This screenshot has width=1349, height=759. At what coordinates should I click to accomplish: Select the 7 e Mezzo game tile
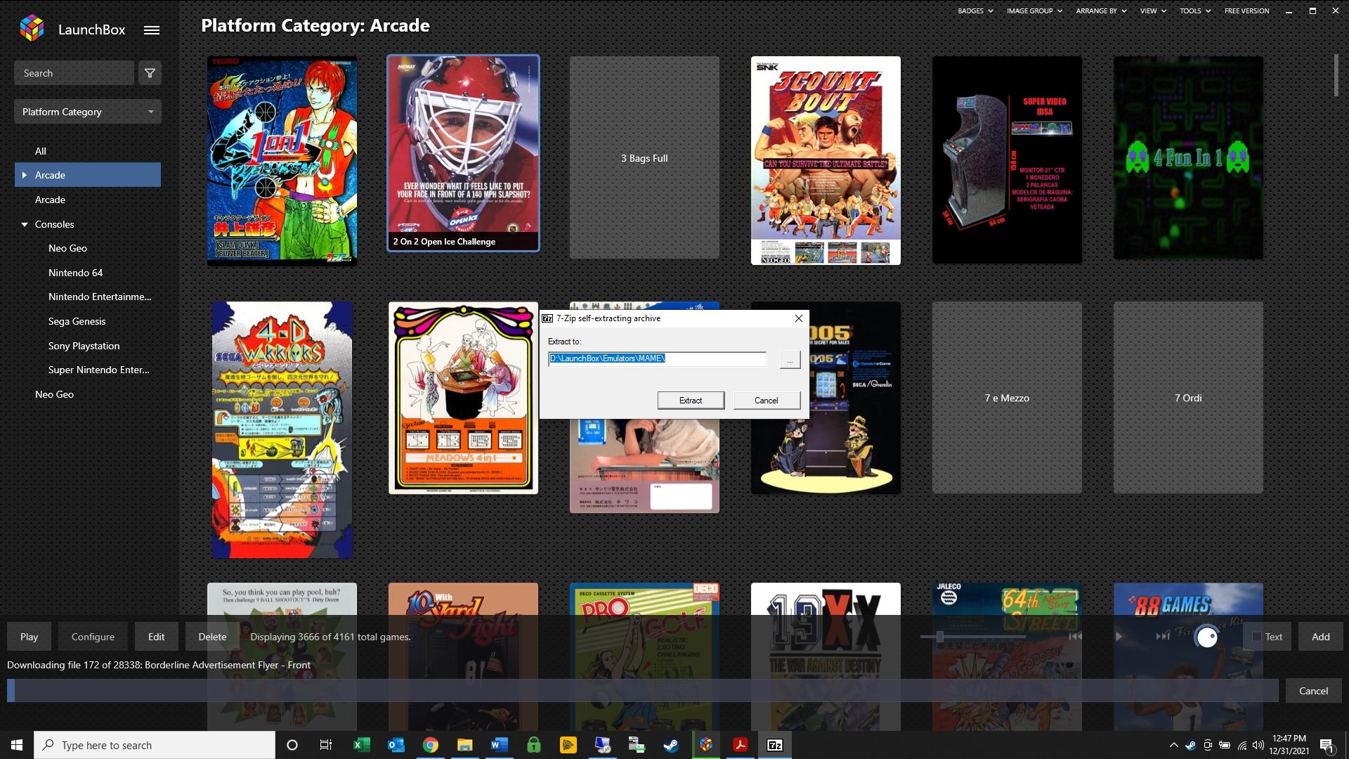[x=1007, y=398]
